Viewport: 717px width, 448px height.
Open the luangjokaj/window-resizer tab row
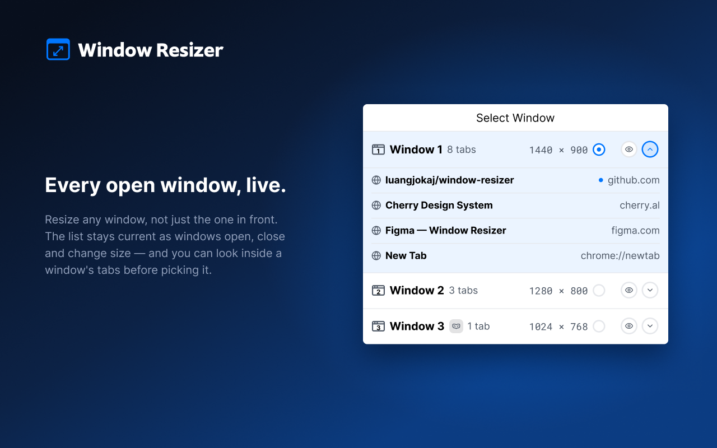515,180
